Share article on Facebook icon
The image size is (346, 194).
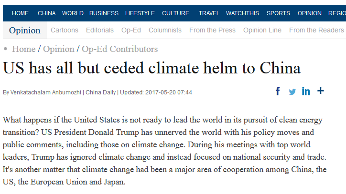point(278,91)
